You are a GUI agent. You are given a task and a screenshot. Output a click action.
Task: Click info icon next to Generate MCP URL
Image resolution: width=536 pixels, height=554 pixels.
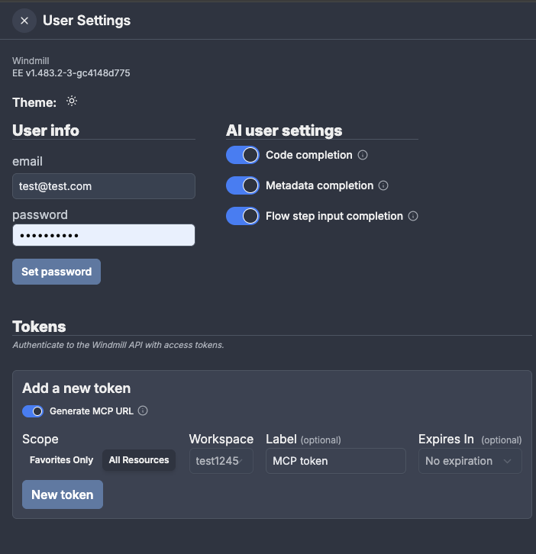143,411
